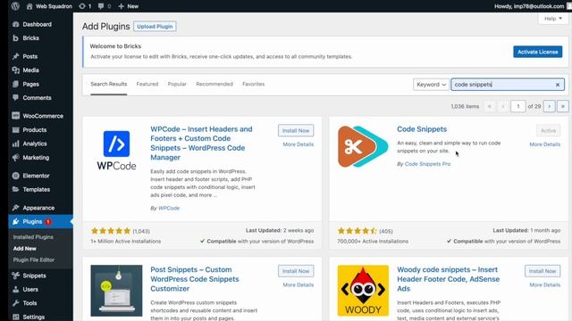Open the WPCode plugin title link
Viewport: 572px width, 321px height.
[x=201, y=144]
